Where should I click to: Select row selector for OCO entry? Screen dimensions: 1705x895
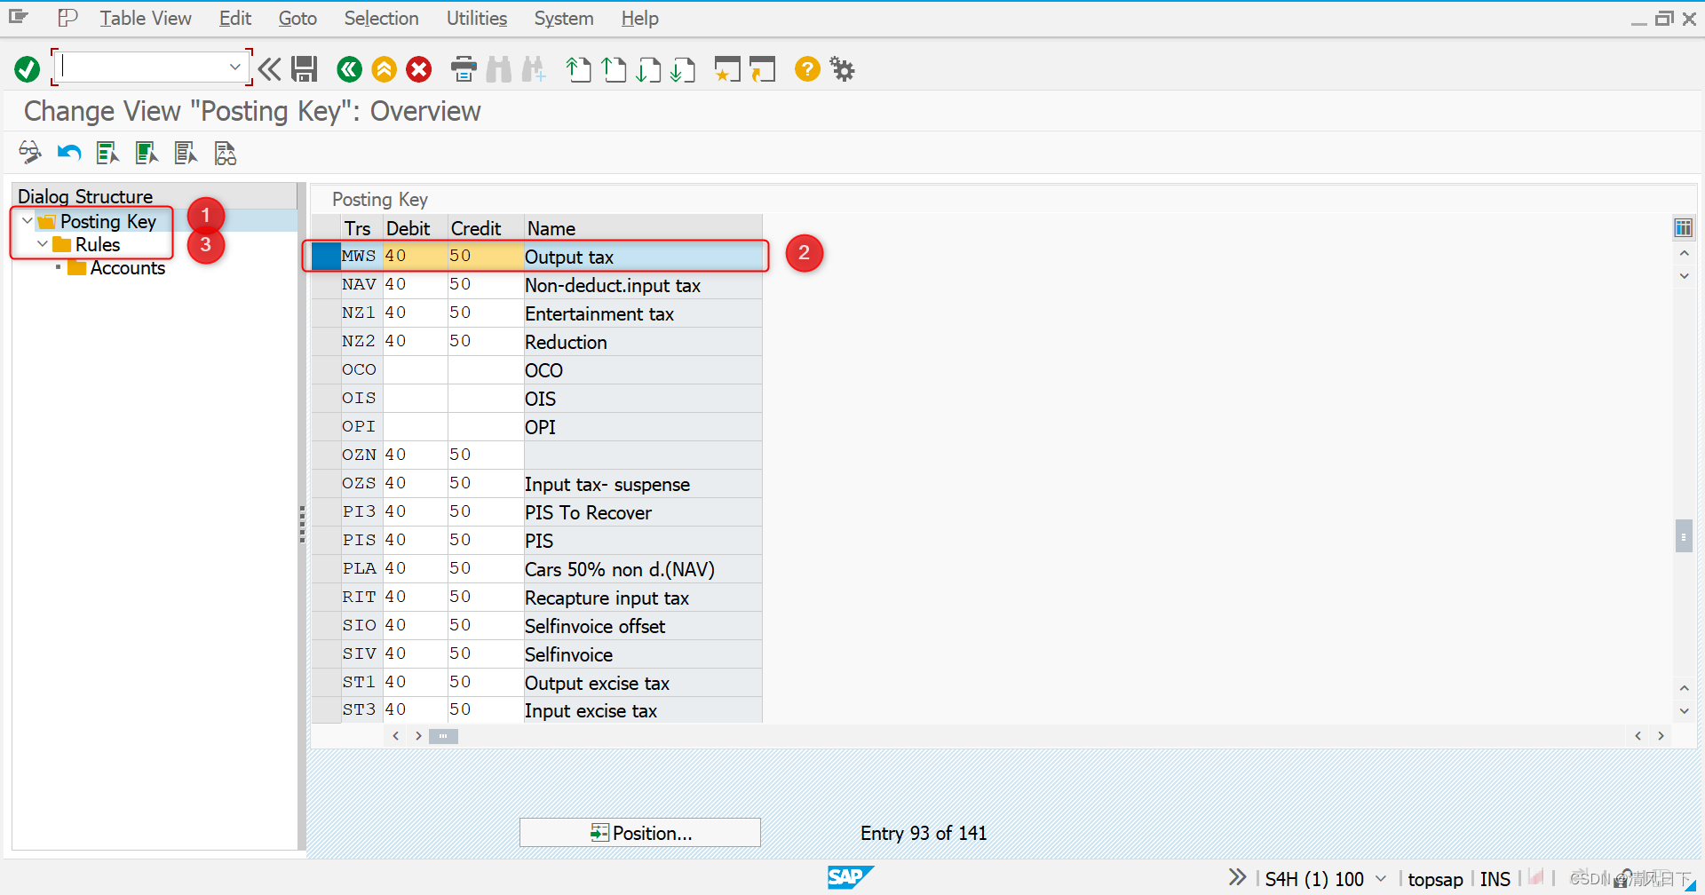pos(326,369)
